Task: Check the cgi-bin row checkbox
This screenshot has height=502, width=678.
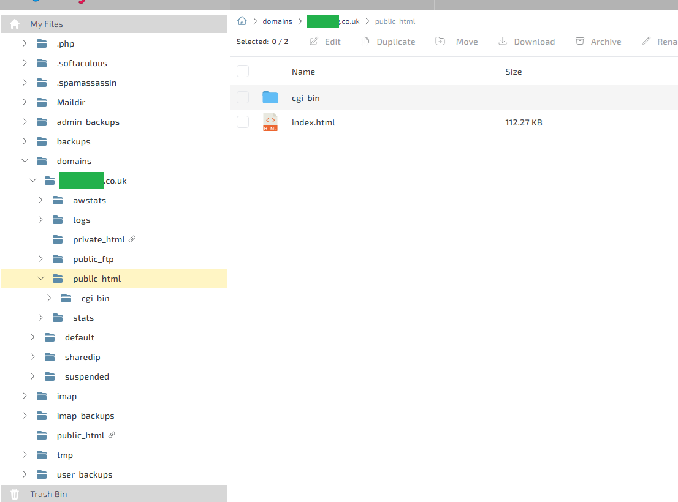Action: click(243, 97)
